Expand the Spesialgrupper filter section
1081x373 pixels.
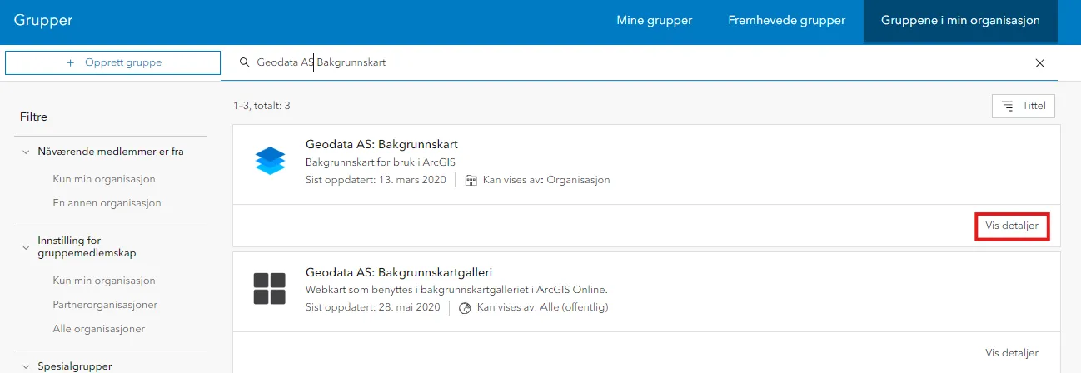point(25,366)
